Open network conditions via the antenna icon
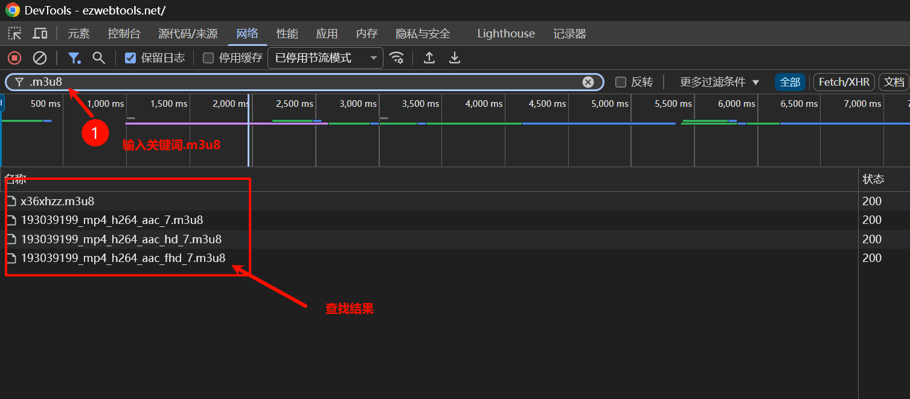Image resolution: width=910 pixels, height=399 pixels. (x=397, y=57)
